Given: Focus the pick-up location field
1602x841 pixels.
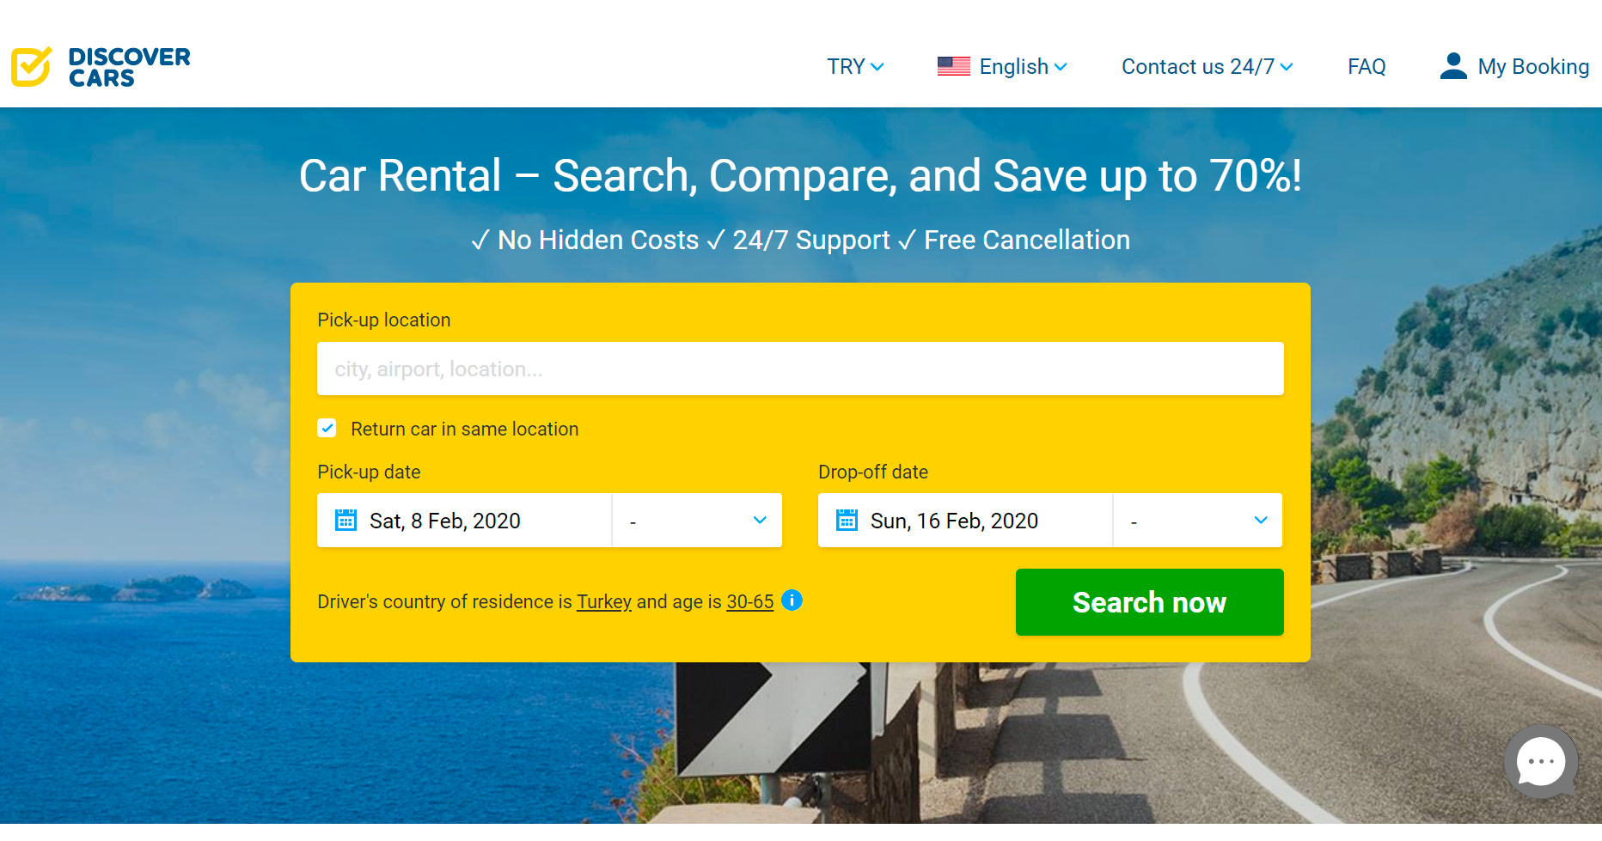Looking at the screenshot, I should pyautogui.click(x=800, y=369).
